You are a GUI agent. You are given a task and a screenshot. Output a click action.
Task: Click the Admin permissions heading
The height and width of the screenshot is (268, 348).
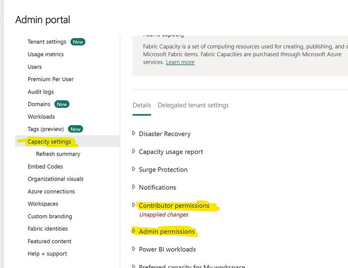pos(167,232)
